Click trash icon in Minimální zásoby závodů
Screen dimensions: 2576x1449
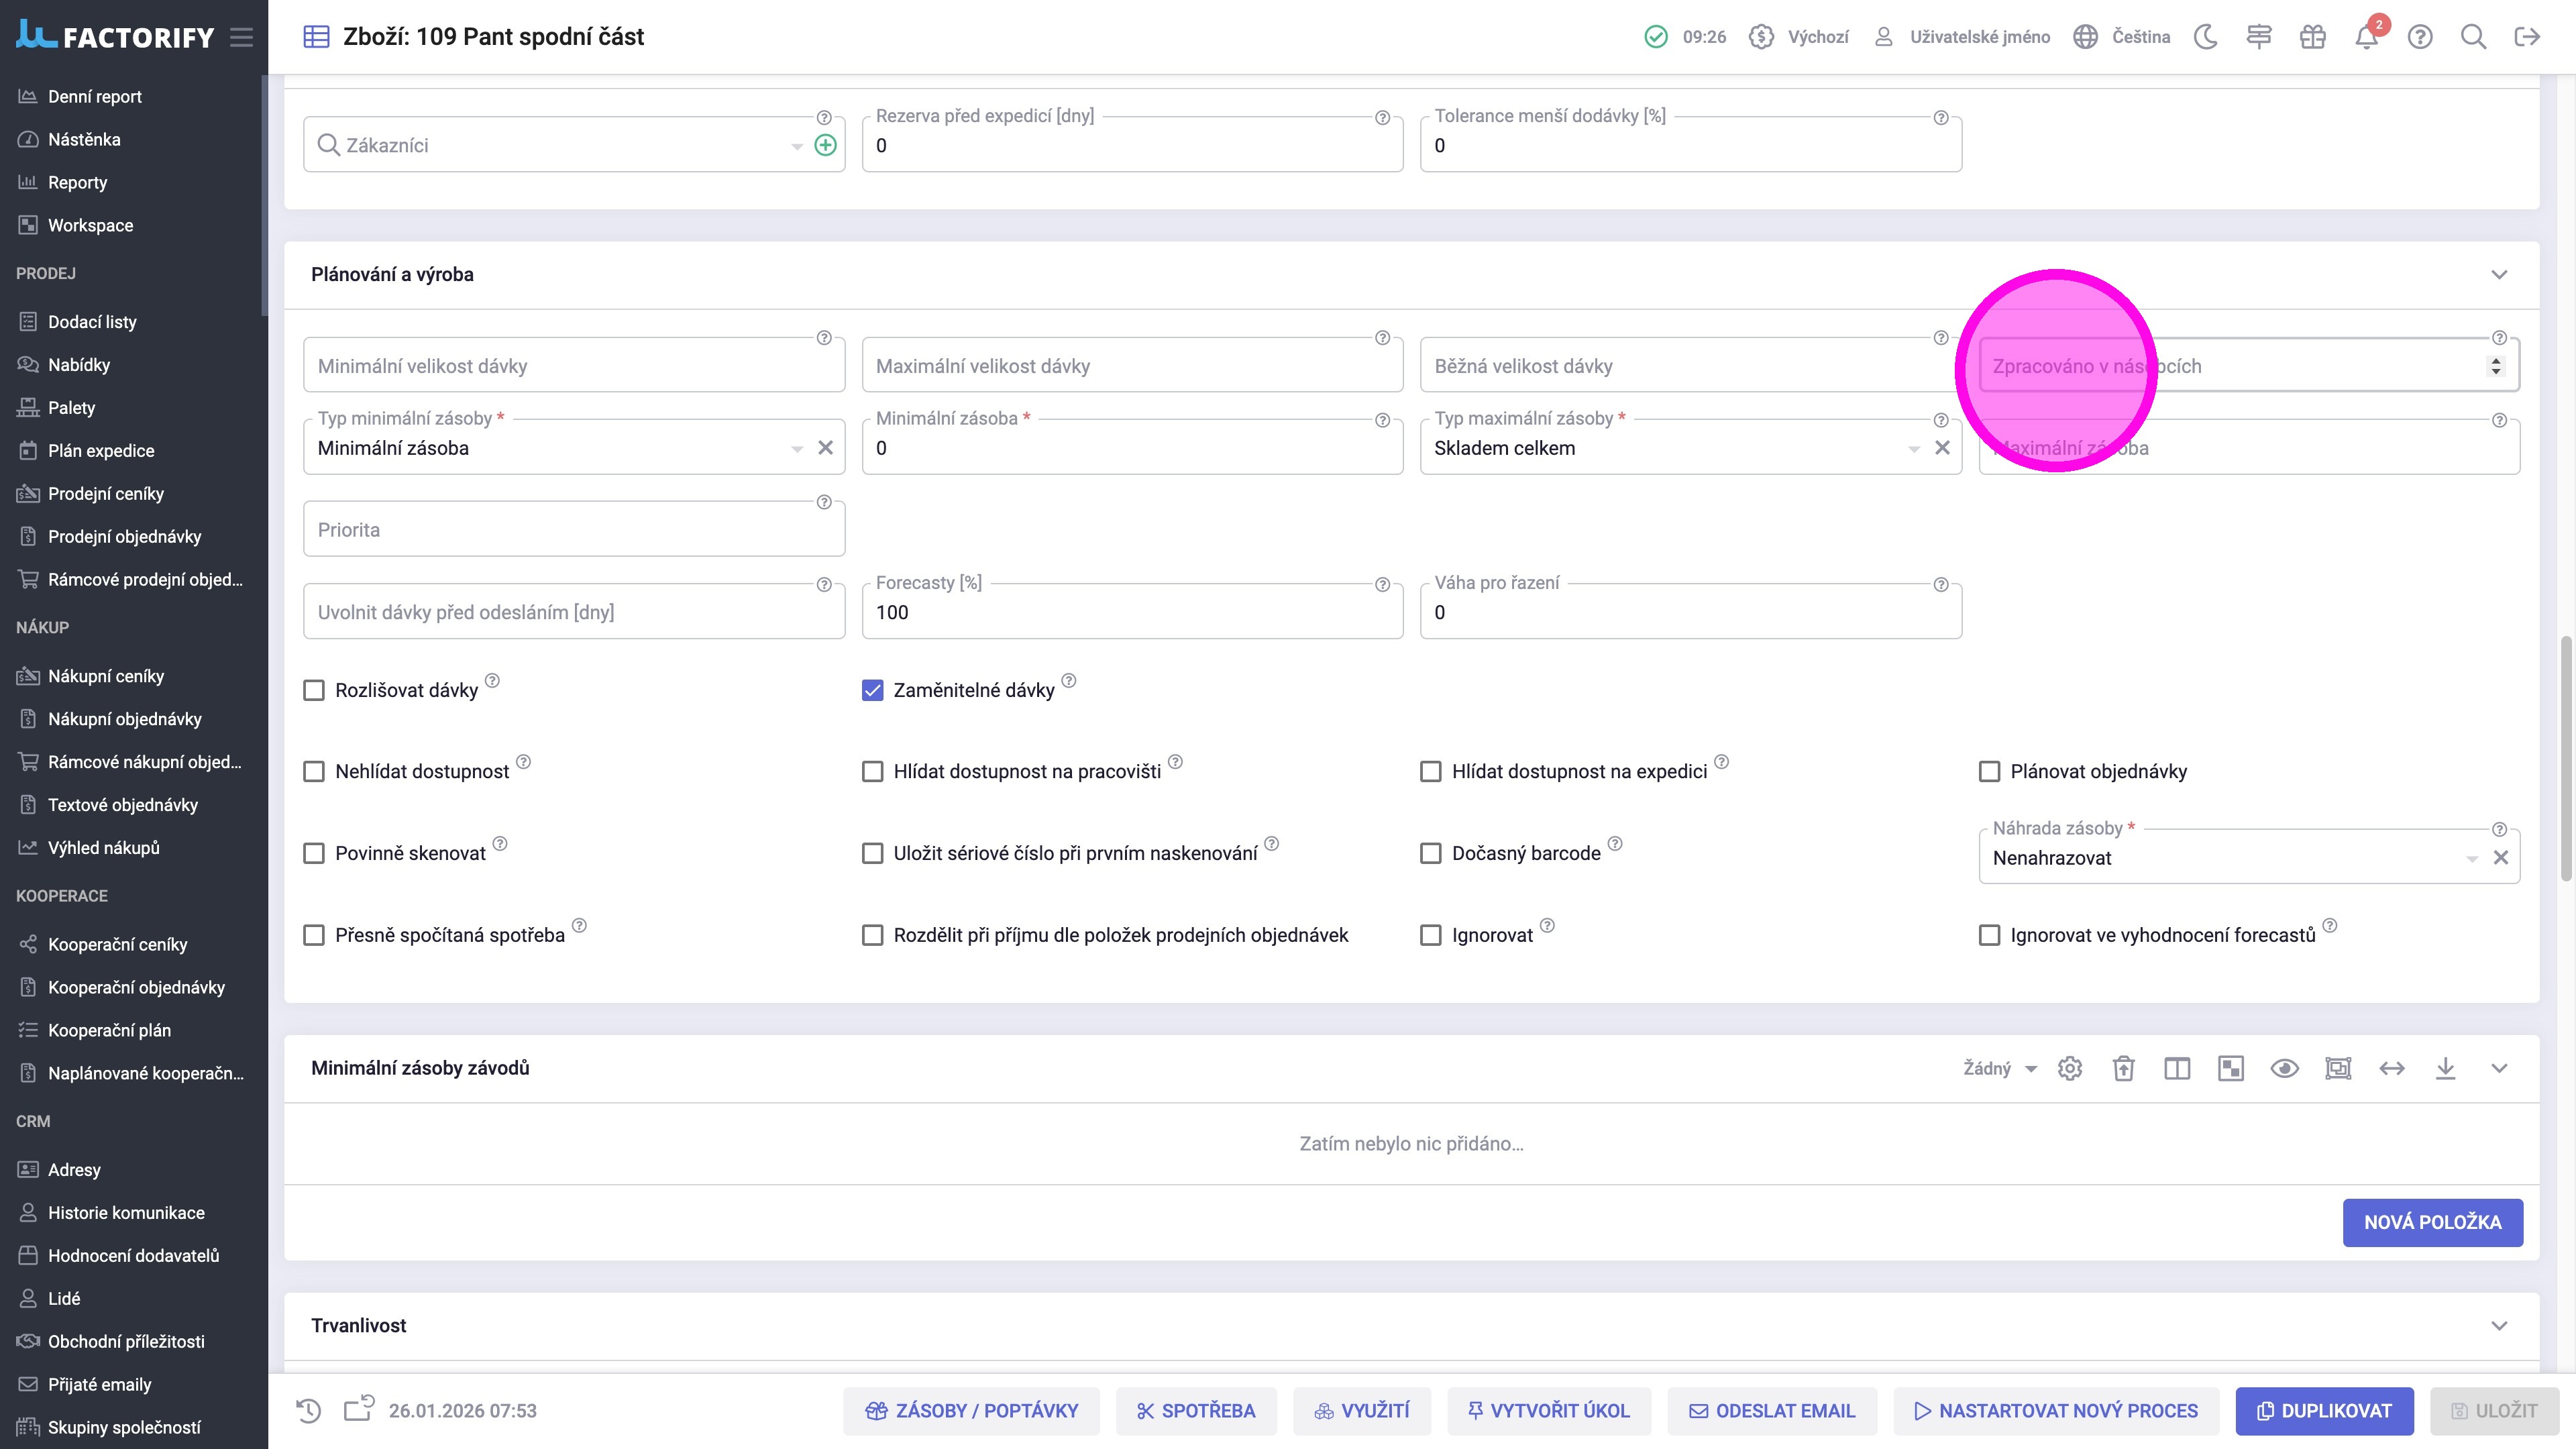2123,1068
